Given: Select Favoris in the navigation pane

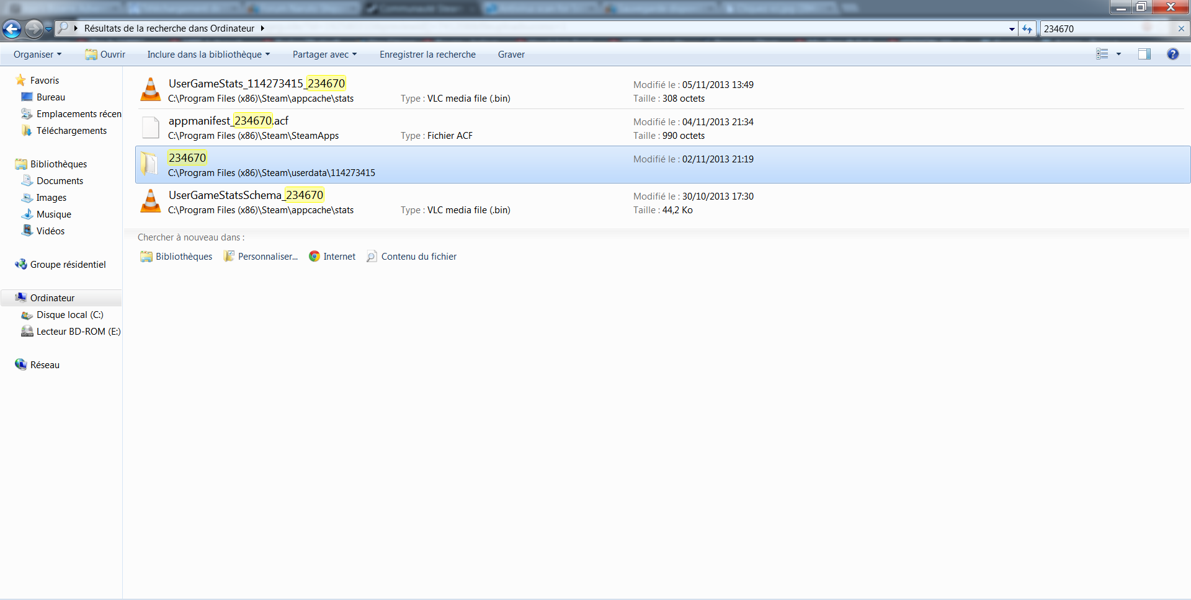Looking at the screenshot, I should (45, 81).
